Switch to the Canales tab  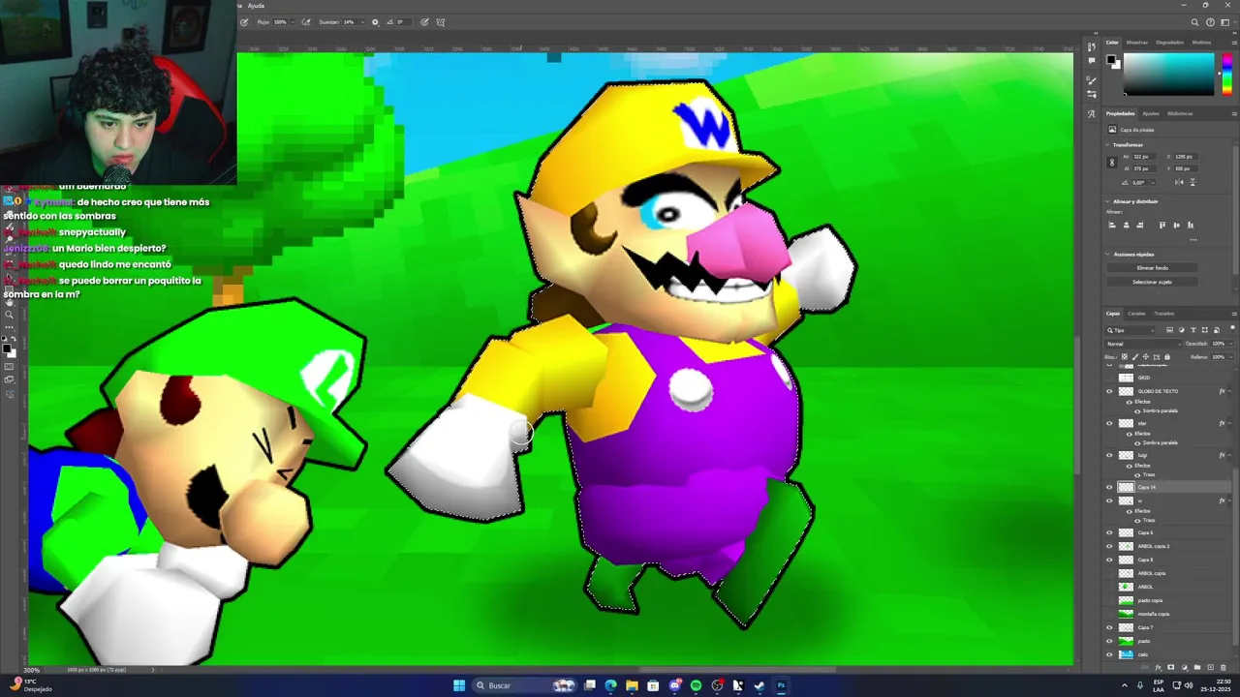pos(1136,314)
